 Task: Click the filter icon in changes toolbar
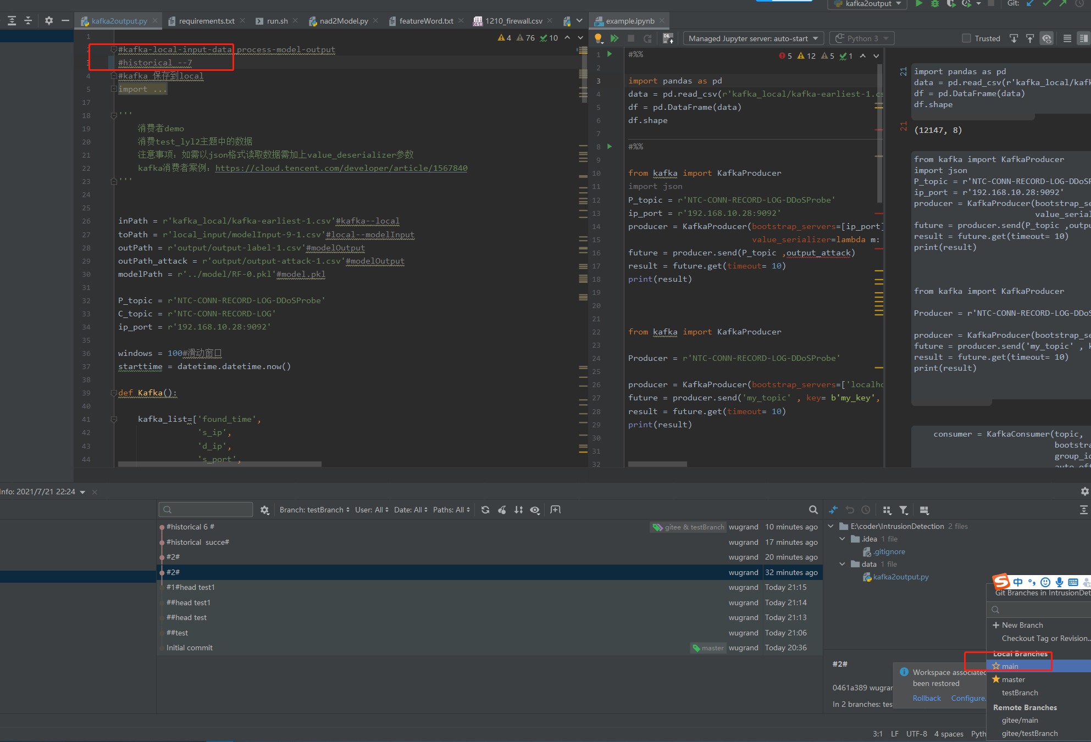pos(904,510)
